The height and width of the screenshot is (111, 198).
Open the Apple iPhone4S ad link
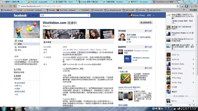(129, 87)
